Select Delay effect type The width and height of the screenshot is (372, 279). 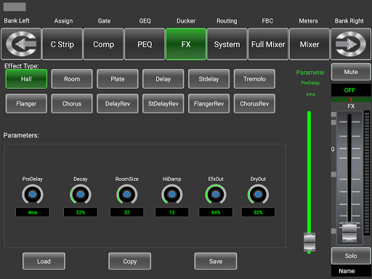click(x=163, y=79)
